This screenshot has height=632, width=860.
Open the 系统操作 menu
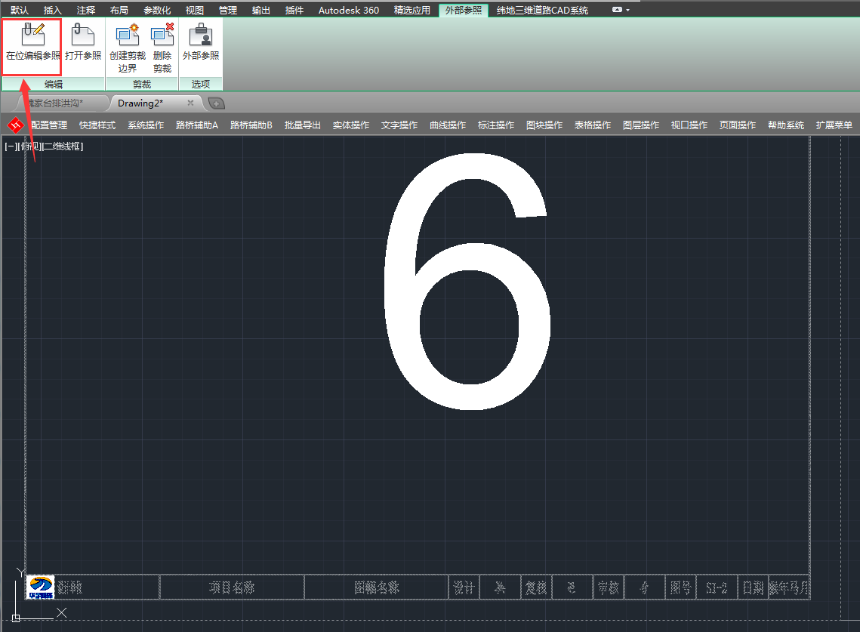pyautogui.click(x=146, y=125)
